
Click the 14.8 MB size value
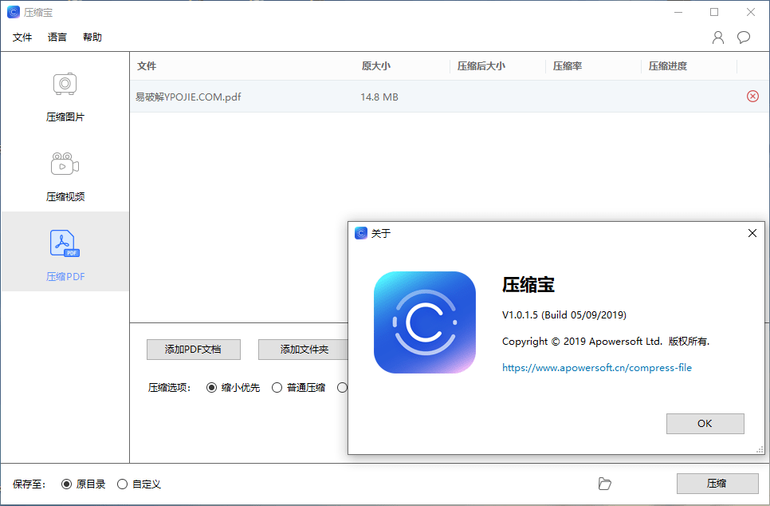click(x=379, y=97)
